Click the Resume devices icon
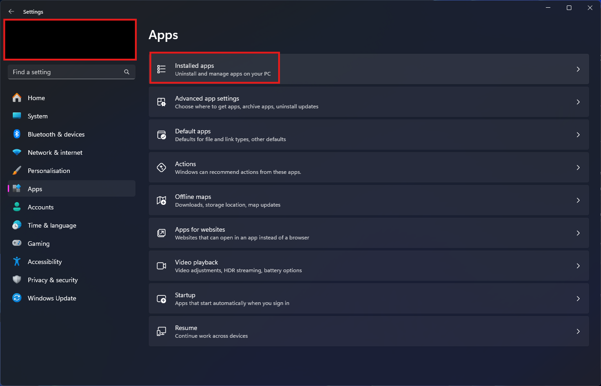The width and height of the screenshot is (601, 386). point(161,331)
